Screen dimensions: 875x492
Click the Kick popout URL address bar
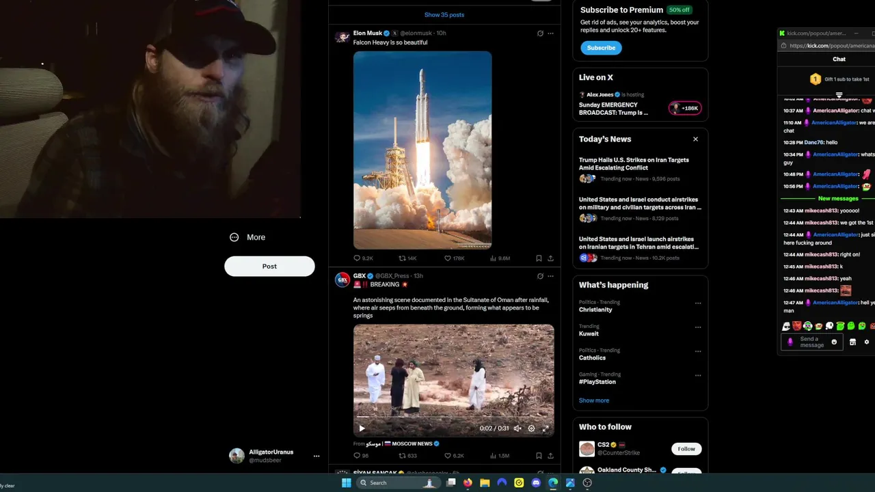831,46
